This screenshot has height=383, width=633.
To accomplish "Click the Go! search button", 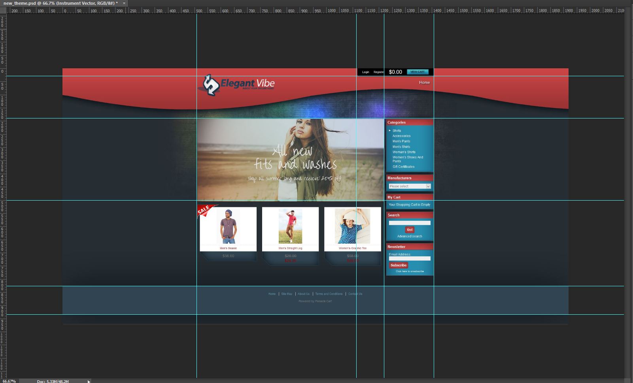I will pos(410,229).
